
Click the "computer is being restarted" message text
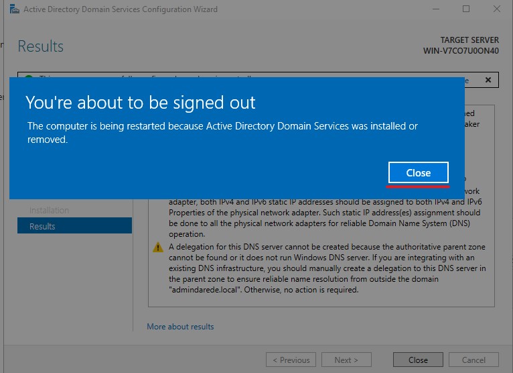[x=222, y=132]
